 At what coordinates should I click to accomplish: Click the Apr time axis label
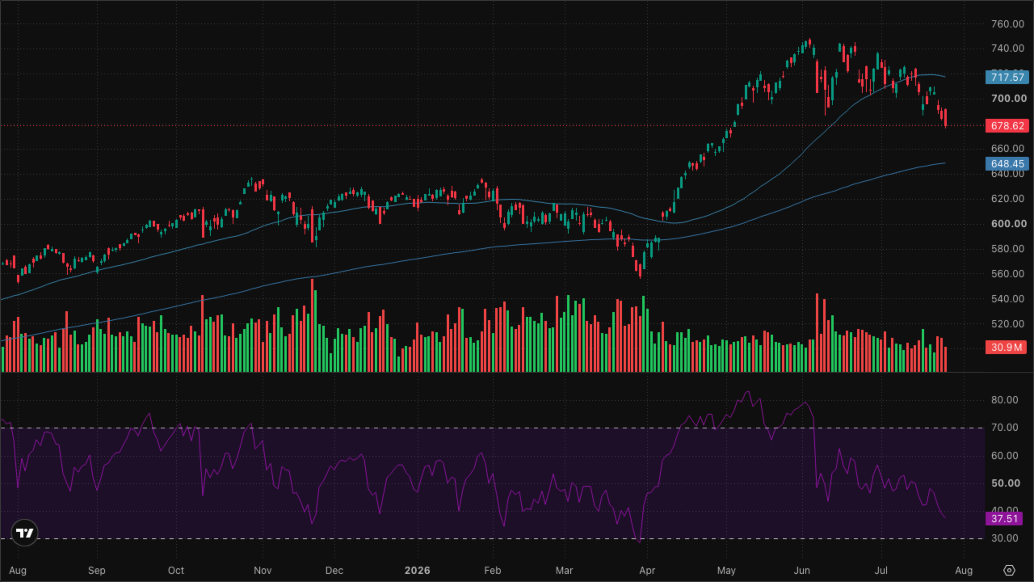point(647,571)
